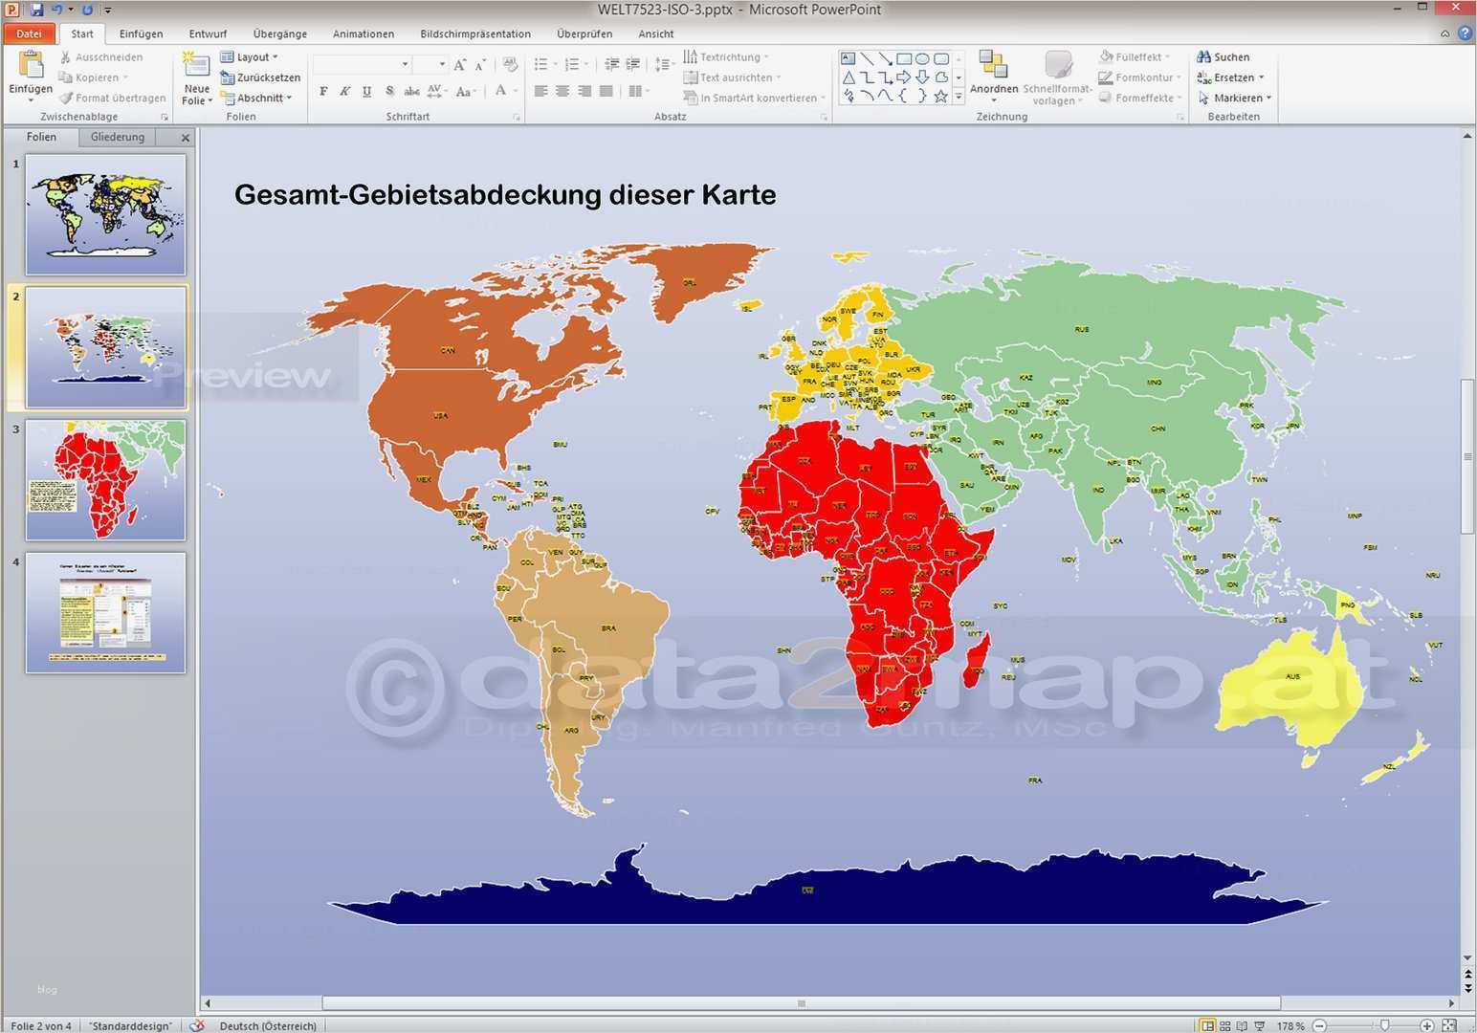This screenshot has width=1477, height=1033.
Task: Open the Gliederung tab in the slides pane
Action: tap(117, 137)
